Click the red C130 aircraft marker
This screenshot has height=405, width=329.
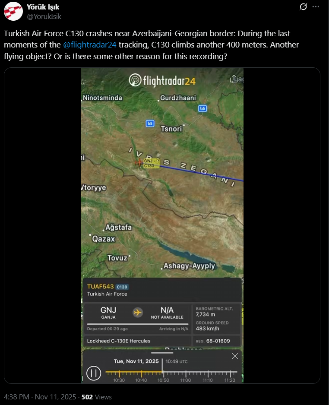(139, 162)
